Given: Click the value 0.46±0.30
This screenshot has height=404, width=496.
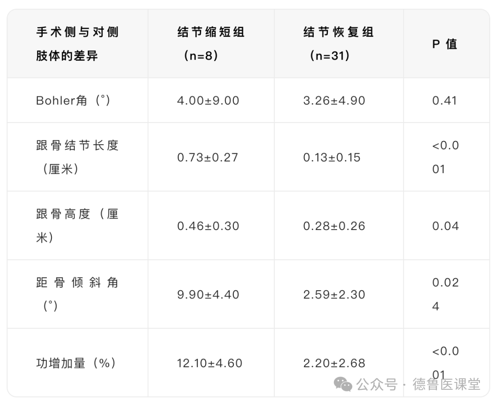Looking at the screenshot, I should pyautogui.click(x=208, y=226).
